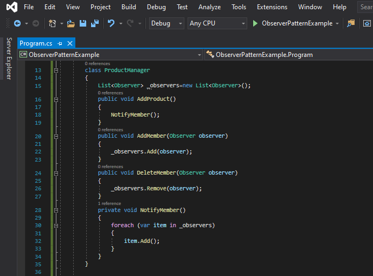Image resolution: width=373 pixels, height=276 pixels.
Task: Click item.Add(); on line 32
Action: click(x=142, y=241)
